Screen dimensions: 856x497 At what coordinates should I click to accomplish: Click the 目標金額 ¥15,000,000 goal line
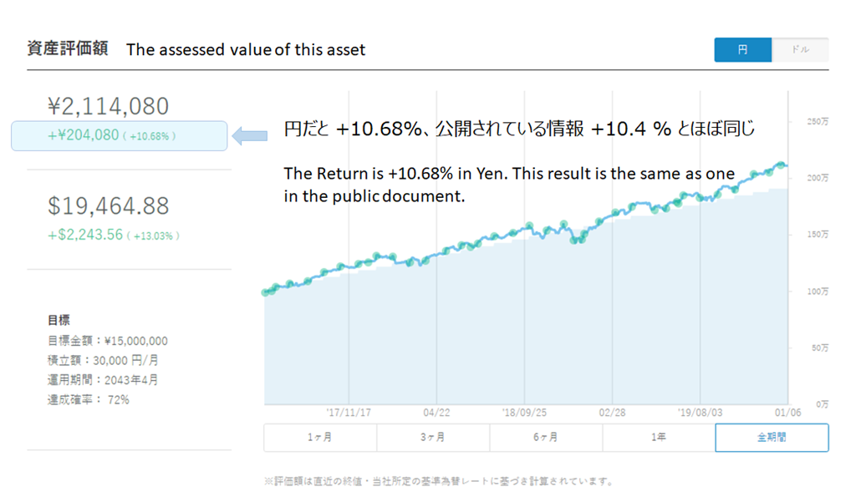click(x=108, y=341)
